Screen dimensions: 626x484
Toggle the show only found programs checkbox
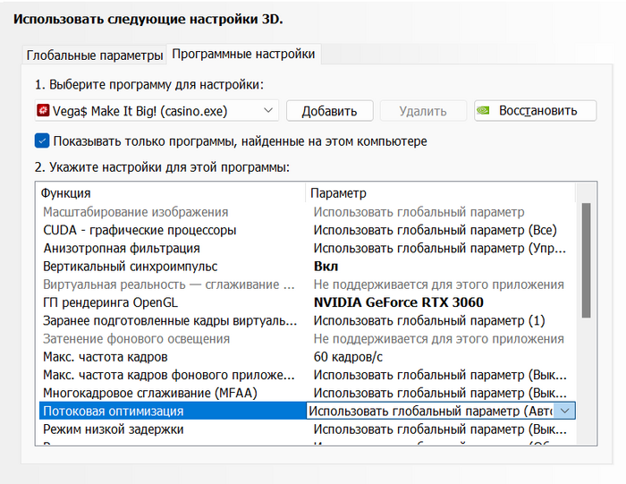(x=42, y=140)
